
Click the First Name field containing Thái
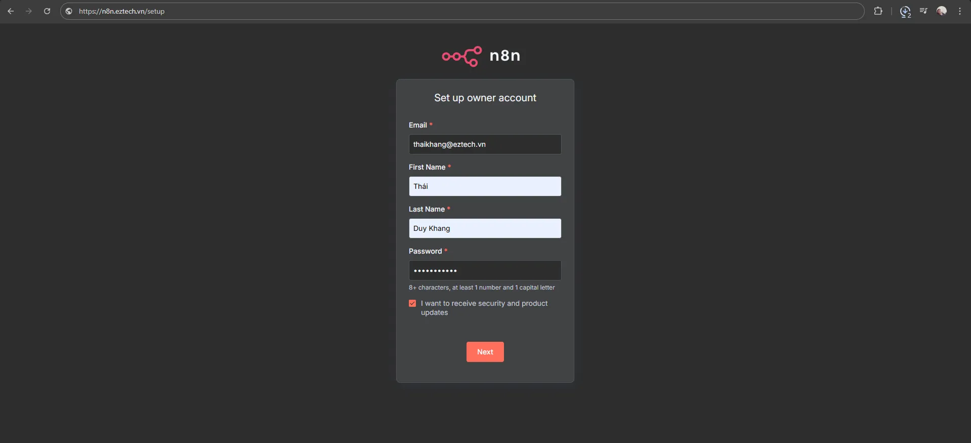pyautogui.click(x=485, y=186)
